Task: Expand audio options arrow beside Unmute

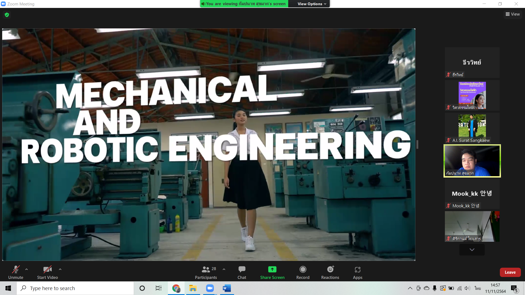Action: pyautogui.click(x=27, y=269)
